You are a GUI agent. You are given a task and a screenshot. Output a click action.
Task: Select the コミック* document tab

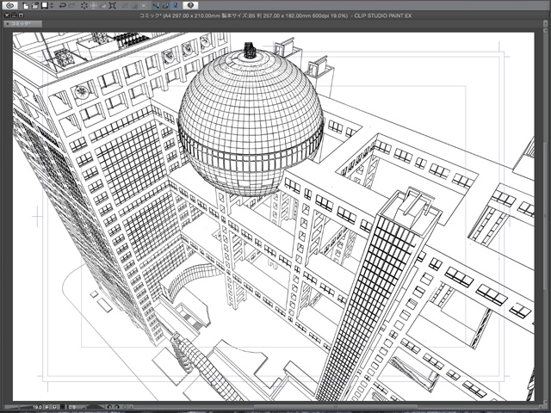(x=23, y=24)
